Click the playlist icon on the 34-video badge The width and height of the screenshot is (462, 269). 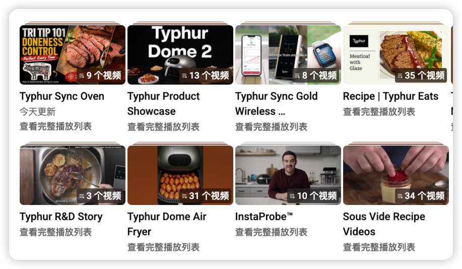(400, 196)
